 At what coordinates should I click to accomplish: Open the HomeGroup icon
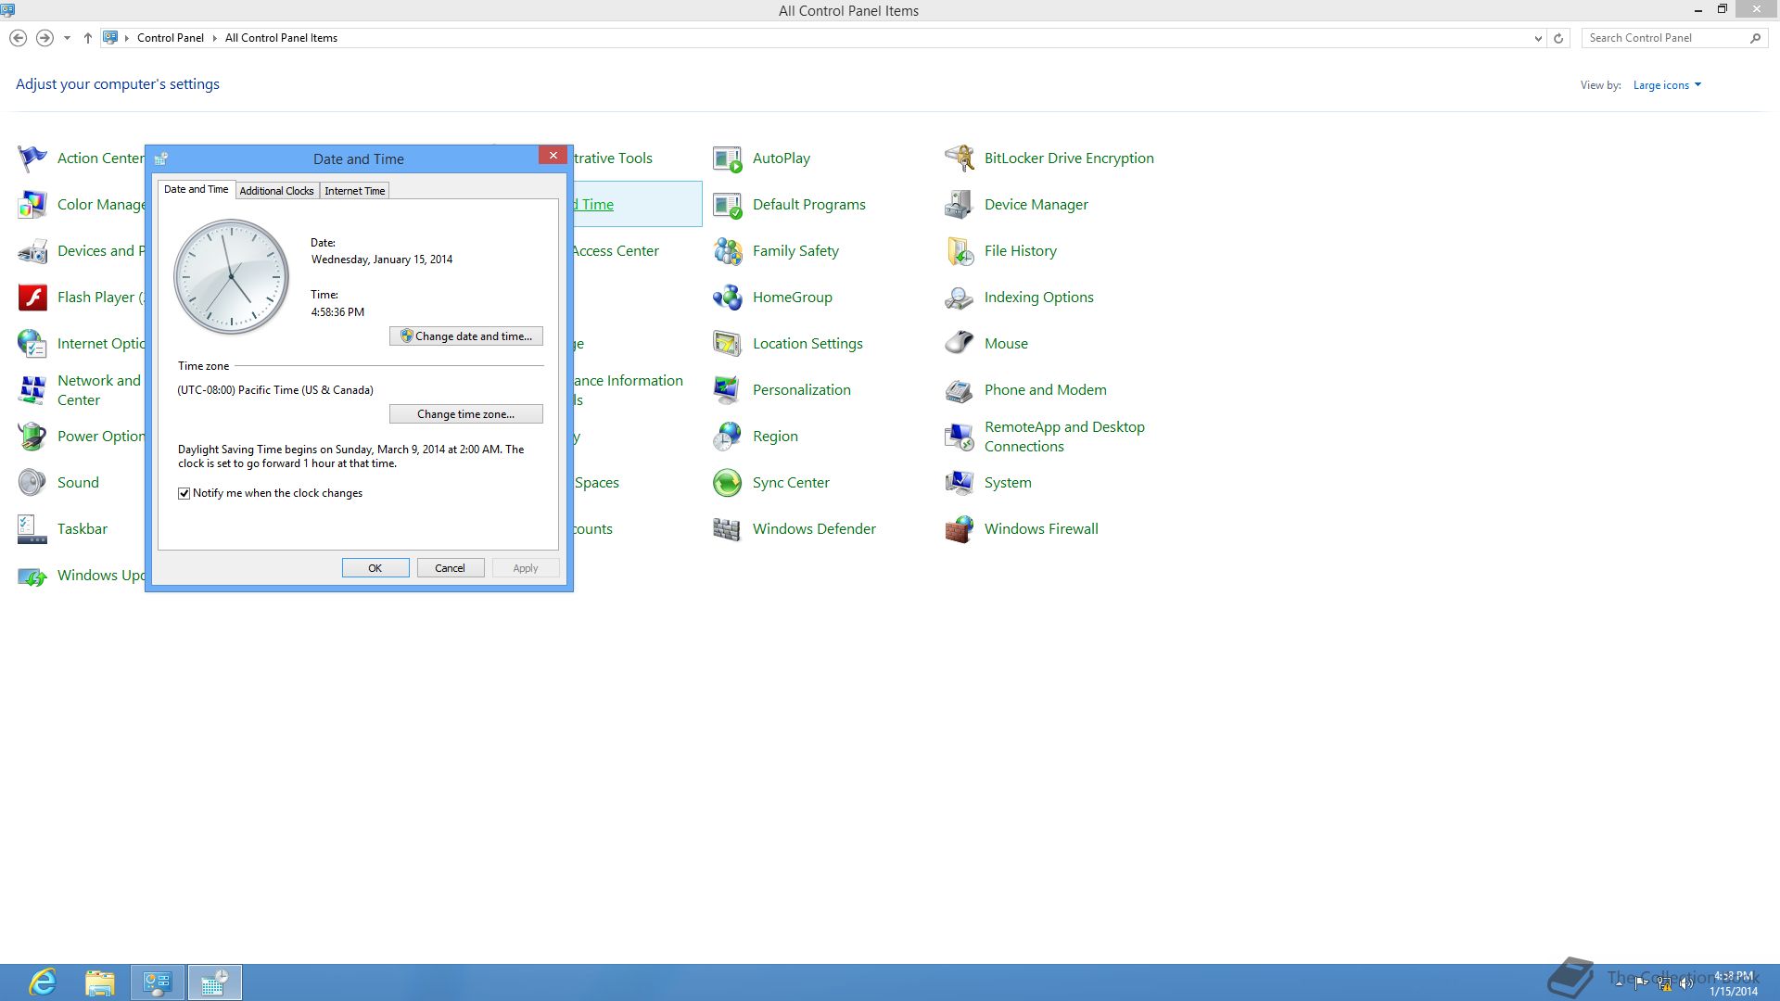click(x=728, y=298)
